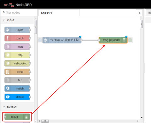
Task: Select the catch node in the palette
Action: [17, 38]
